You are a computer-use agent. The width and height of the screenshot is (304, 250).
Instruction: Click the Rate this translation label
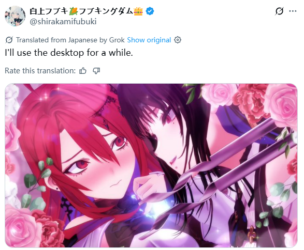point(40,71)
